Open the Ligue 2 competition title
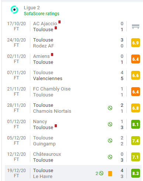This screenshot has width=143, height=181. tap(32, 8)
